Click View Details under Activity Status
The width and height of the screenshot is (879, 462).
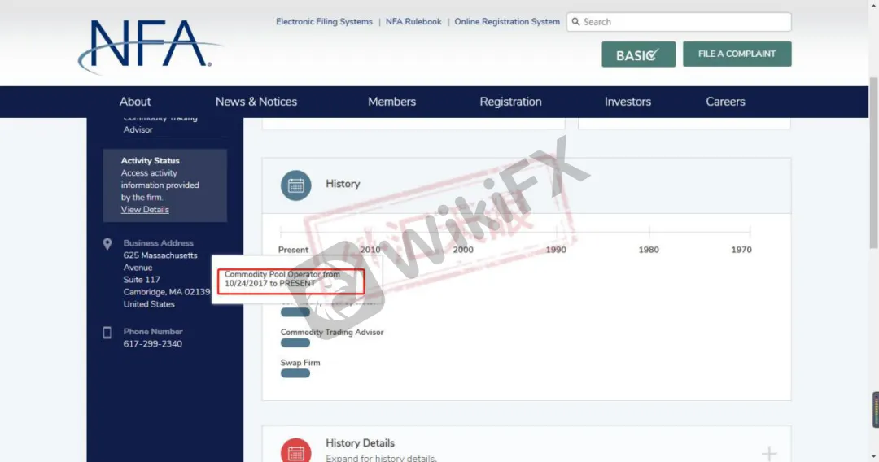point(145,209)
